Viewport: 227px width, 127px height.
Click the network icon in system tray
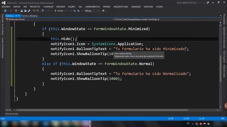(x=197, y=124)
